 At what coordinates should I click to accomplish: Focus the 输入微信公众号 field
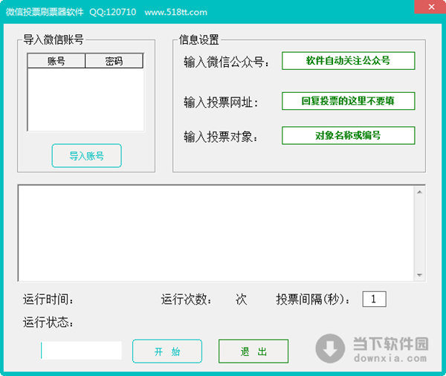pyautogui.click(x=348, y=61)
